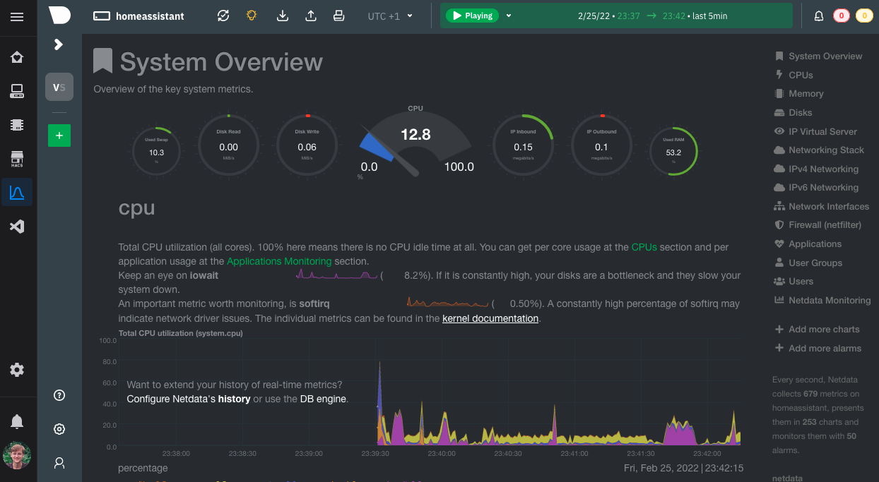Click Add more alarms
Screen dimensions: 879x482
[x=818, y=348]
